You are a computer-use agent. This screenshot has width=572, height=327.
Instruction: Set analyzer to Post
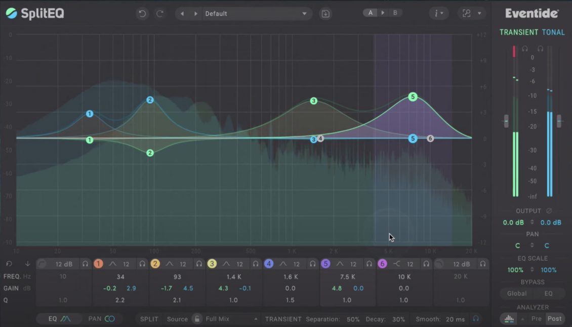[x=554, y=318]
